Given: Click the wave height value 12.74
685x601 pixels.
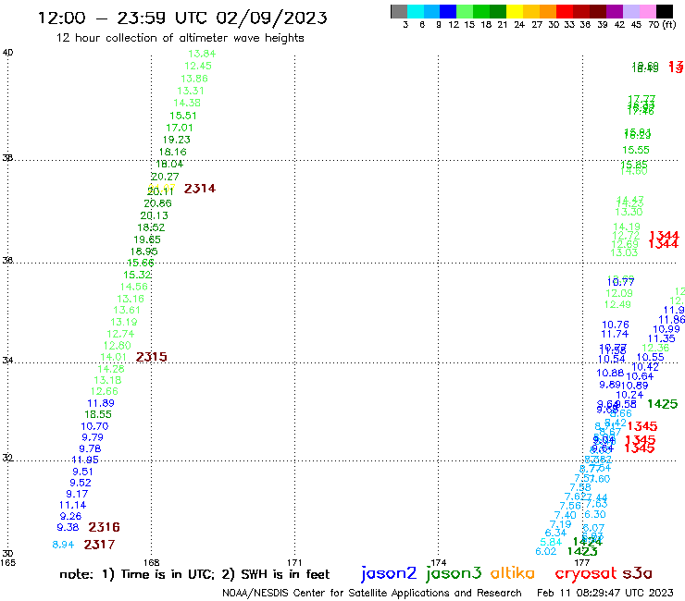Looking at the screenshot, I should click(x=120, y=334).
